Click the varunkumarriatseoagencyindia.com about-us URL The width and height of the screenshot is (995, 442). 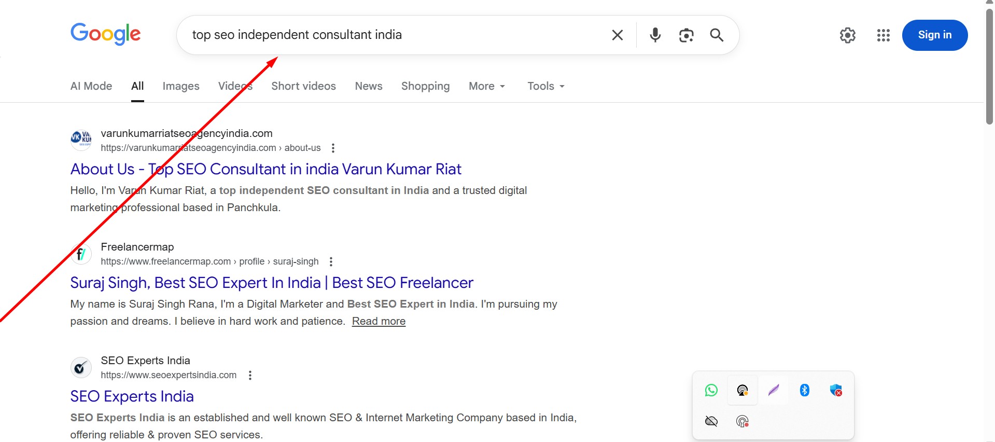point(211,148)
